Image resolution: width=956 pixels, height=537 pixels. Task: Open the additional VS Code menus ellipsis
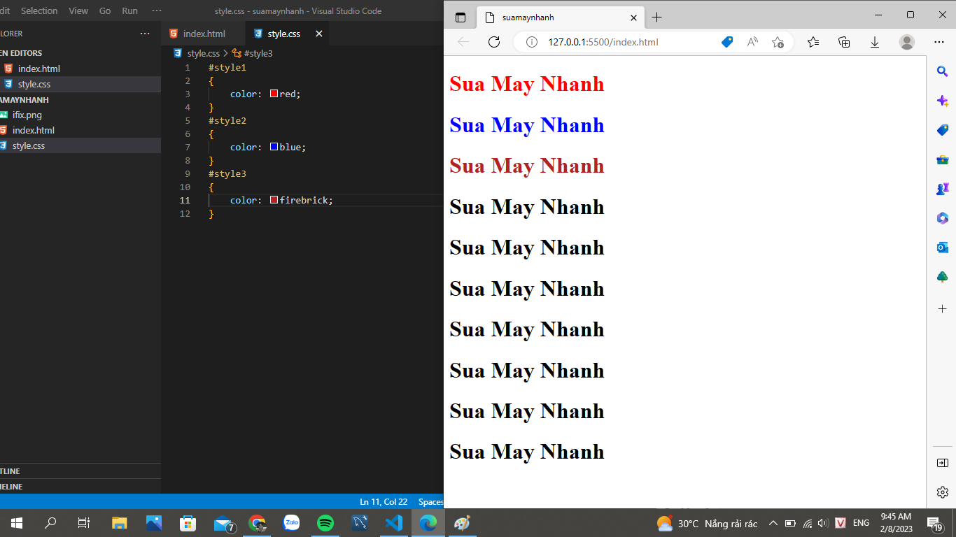pos(157,11)
